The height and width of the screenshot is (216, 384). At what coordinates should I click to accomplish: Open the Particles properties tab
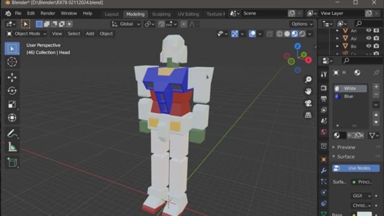click(x=323, y=181)
